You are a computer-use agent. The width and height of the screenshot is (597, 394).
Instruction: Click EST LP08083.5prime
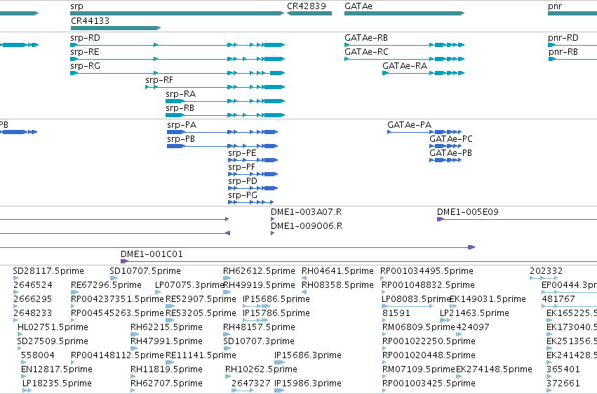408,306
